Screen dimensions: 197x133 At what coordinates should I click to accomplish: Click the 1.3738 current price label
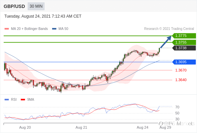pos(184,48)
